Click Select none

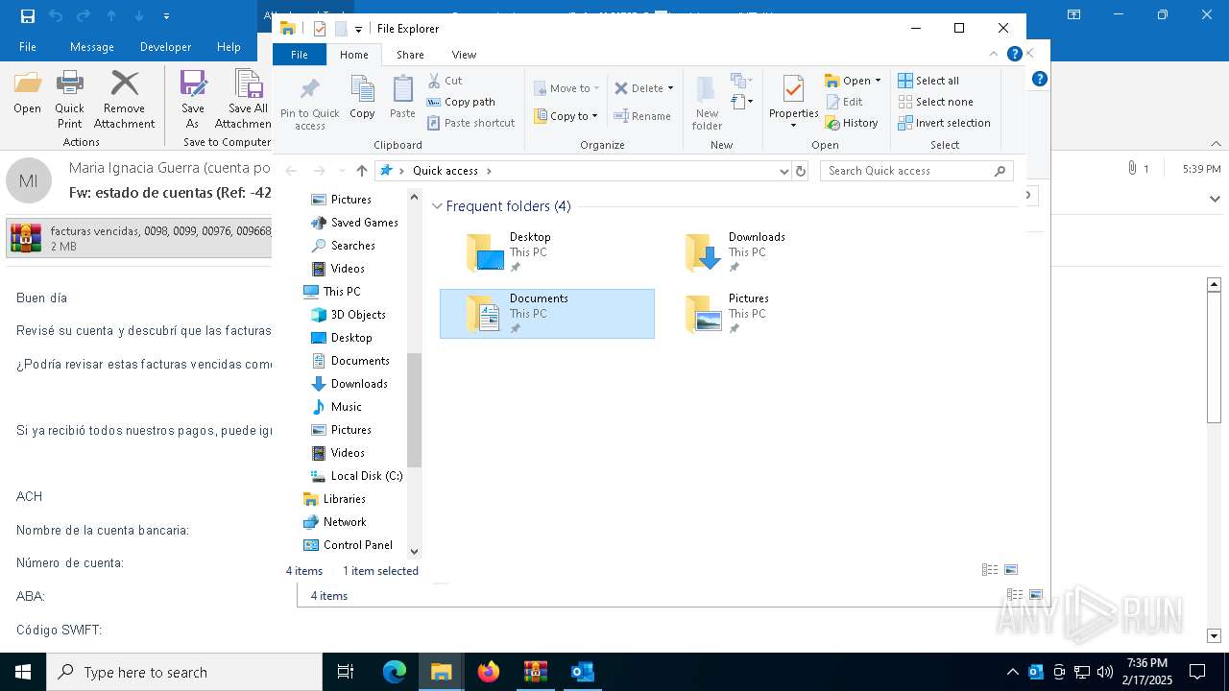click(x=936, y=102)
